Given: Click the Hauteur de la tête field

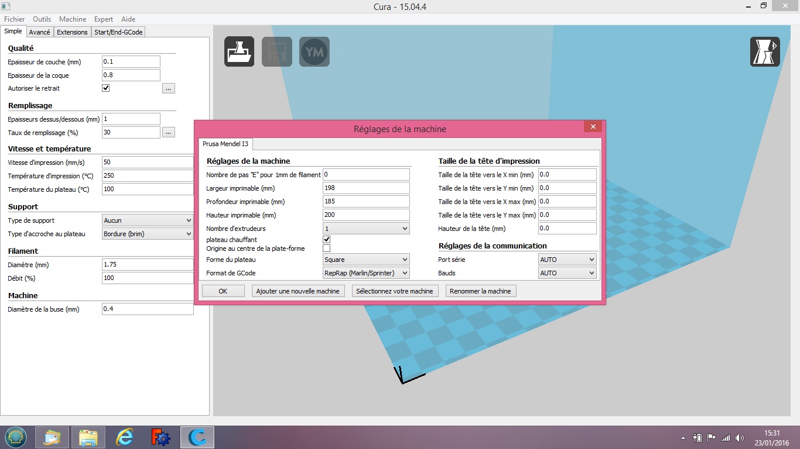Looking at the screenshot, I should coord(567,229).
